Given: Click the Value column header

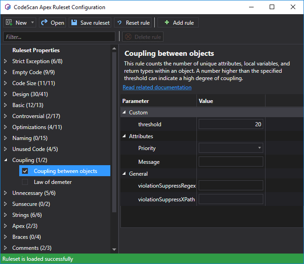Looking at the screenshot, I should tap(231, 101).
